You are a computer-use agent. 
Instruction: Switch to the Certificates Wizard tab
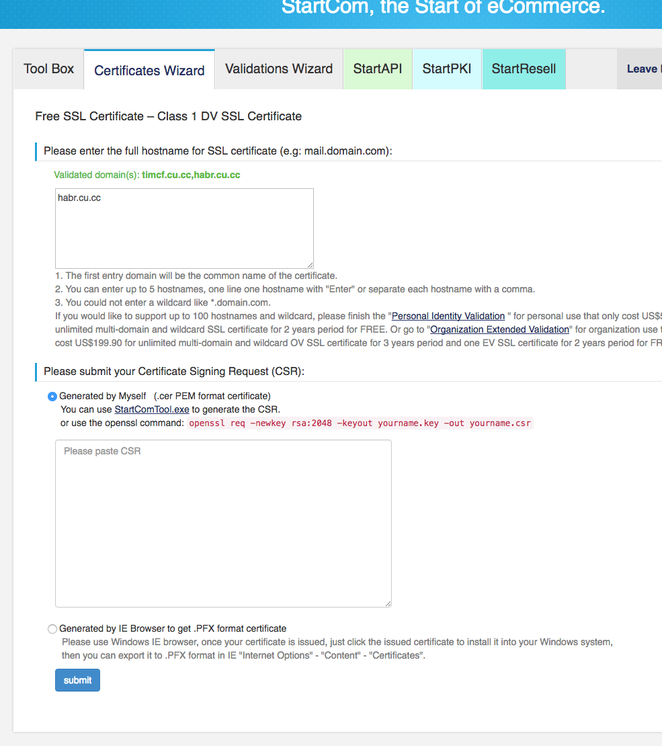click(x=149, y=71)
